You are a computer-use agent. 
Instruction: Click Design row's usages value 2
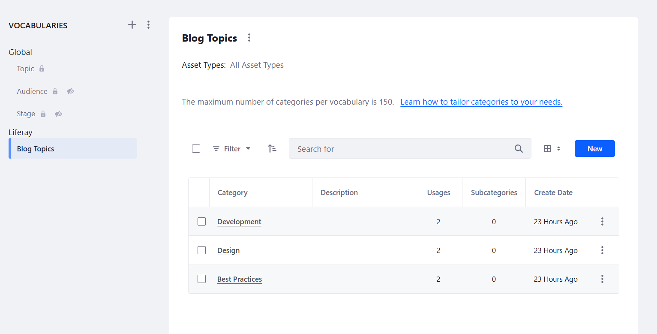[x=438, y=250]
